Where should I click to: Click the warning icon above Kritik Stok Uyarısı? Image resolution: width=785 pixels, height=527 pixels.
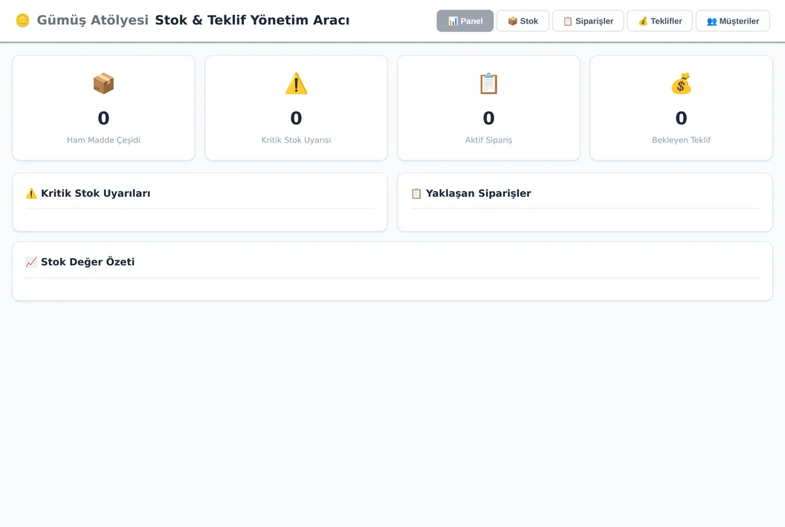point(296,84)
